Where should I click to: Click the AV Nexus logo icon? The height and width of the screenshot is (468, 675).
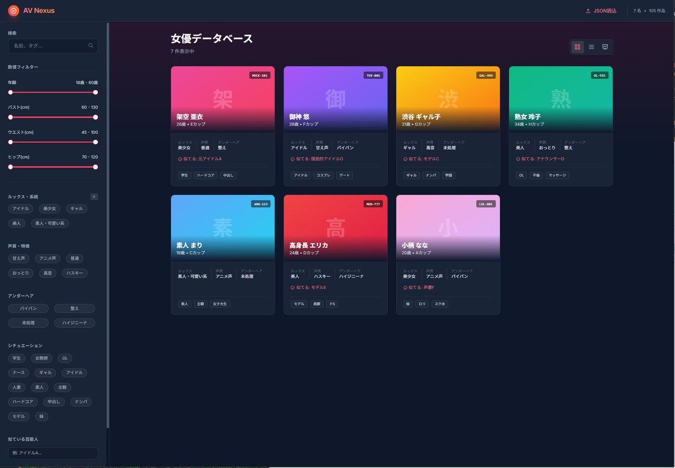coord(14,11)
